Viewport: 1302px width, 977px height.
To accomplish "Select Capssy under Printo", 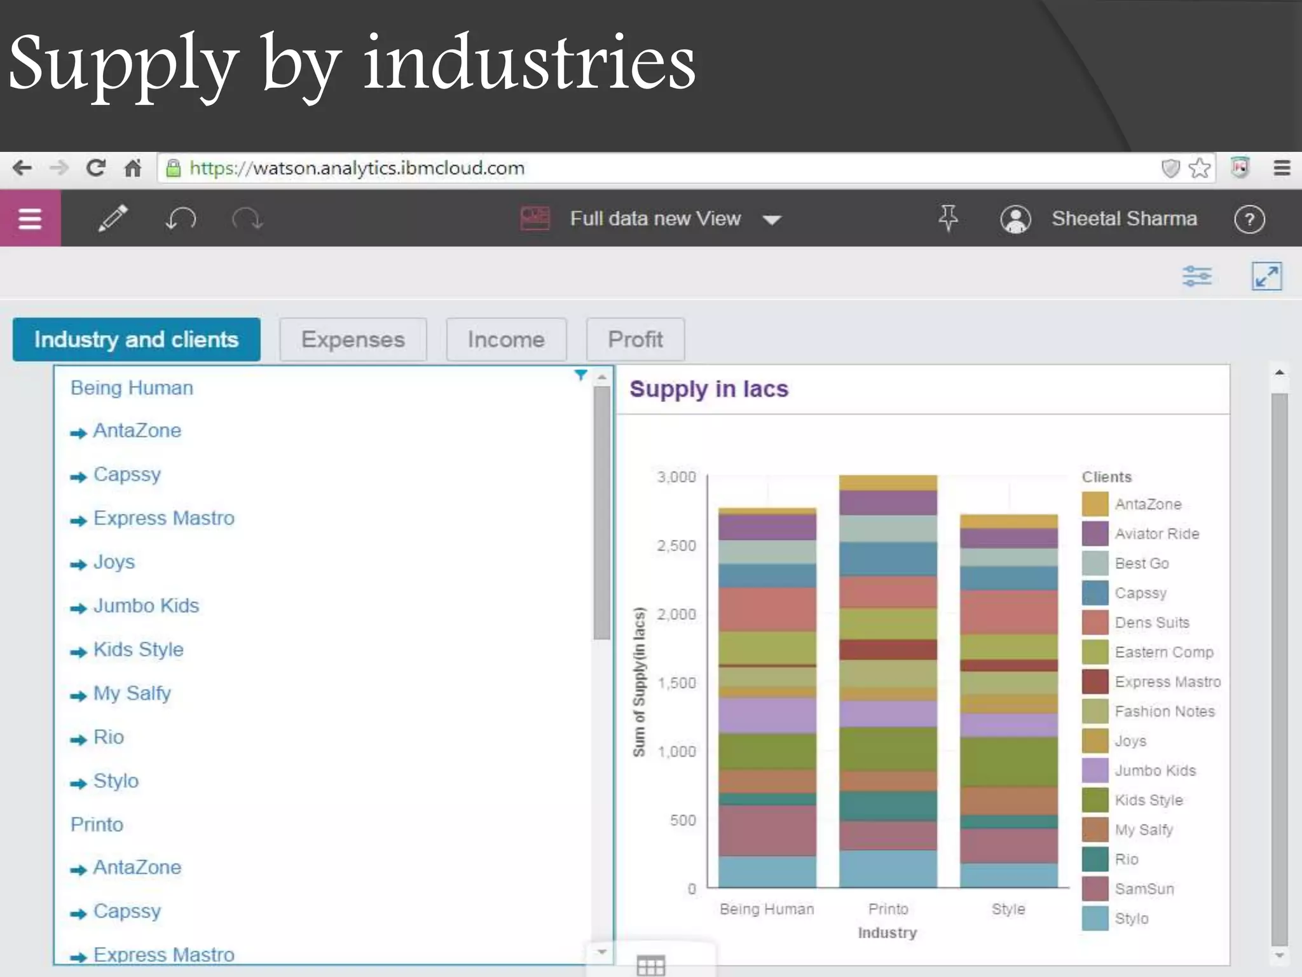I will (x=127, y=912).
